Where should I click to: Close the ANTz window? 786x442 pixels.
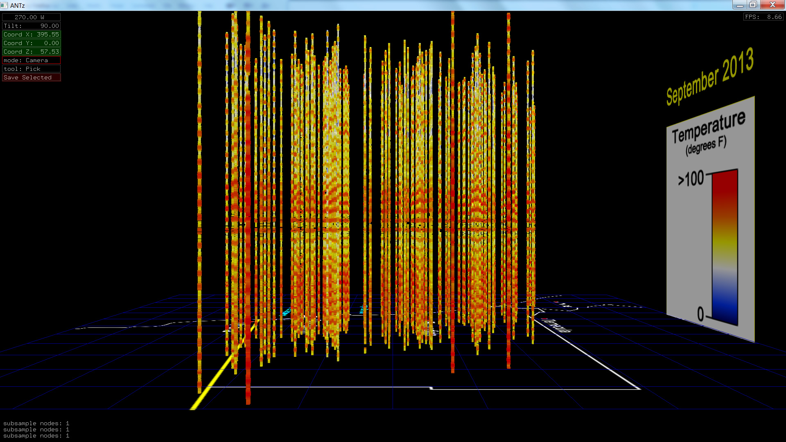point(772,5)
